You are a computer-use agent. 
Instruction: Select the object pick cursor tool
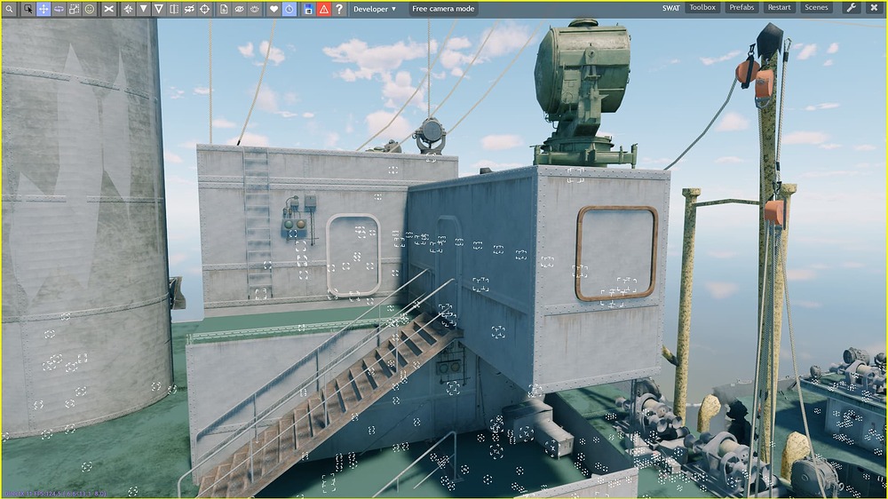pyautogui.click(x=28, y=9)
